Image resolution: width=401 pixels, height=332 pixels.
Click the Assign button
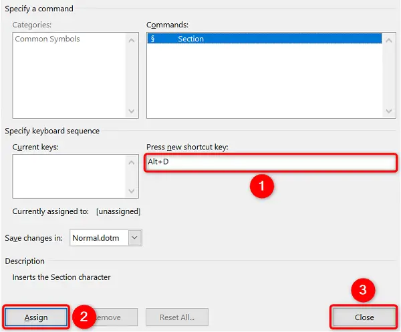click(36, 317)
